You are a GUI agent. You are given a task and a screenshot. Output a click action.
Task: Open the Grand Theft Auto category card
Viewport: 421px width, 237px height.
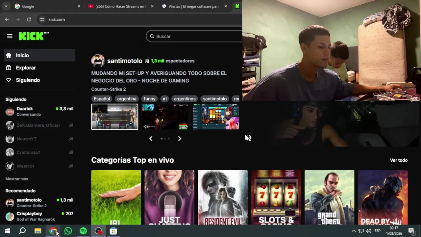(329, 197)
